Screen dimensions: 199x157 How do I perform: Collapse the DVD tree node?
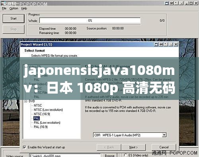[x=25, y=101]
